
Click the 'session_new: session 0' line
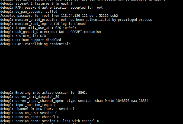(29, 113)
